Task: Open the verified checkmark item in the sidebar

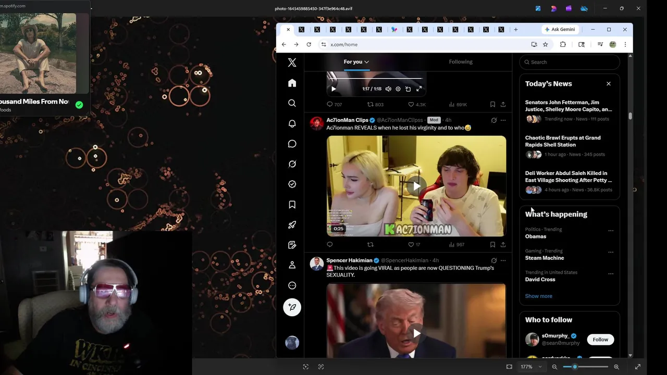Action: tap(292, 184)
